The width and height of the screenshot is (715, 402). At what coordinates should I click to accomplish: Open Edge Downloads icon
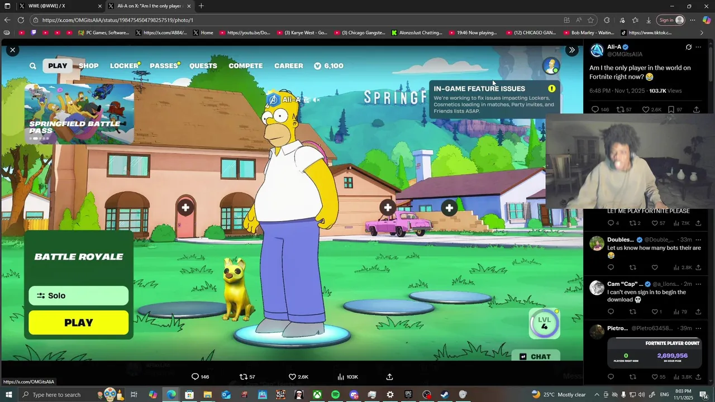(x=649, y=20)
